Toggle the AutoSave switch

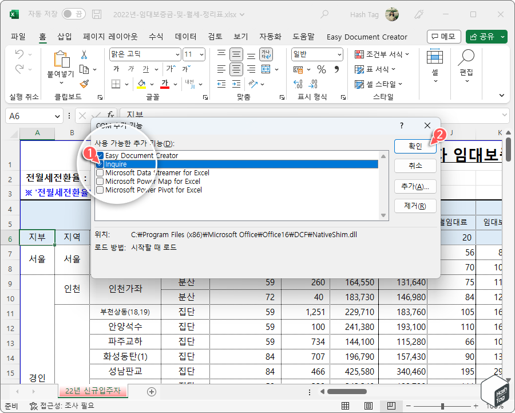click(74, 14)
